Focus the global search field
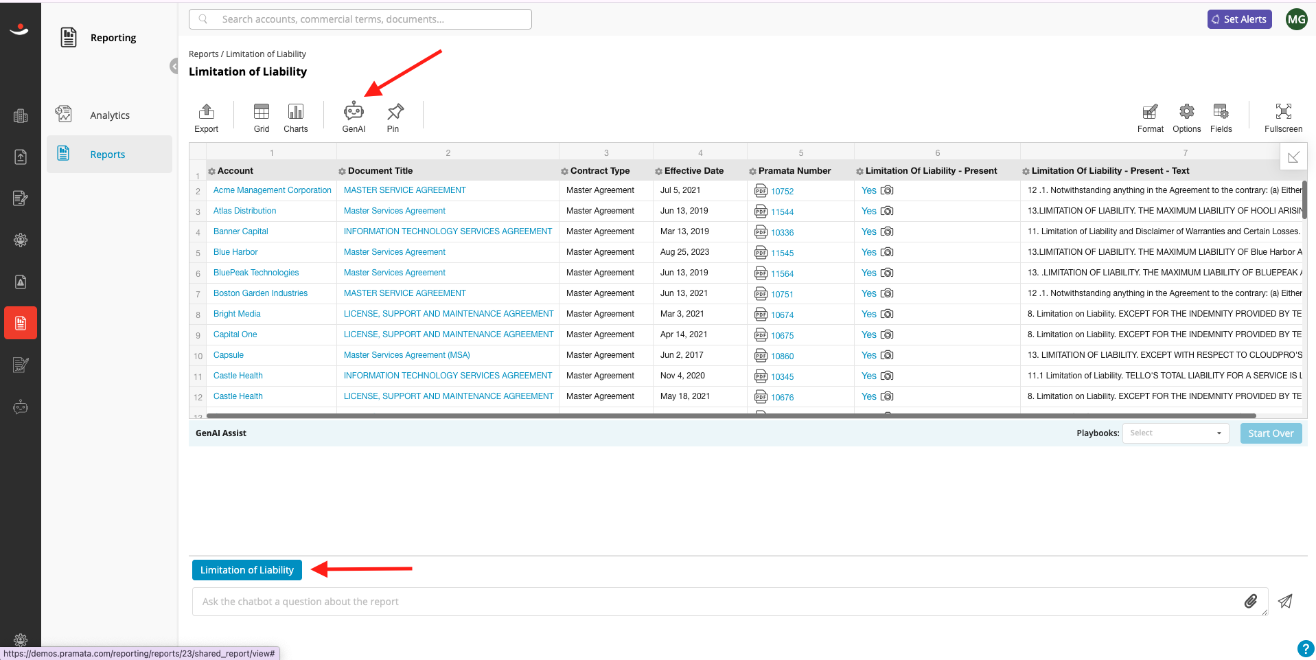This screenshot has width=1316, height=660. [x=360, y=19]
